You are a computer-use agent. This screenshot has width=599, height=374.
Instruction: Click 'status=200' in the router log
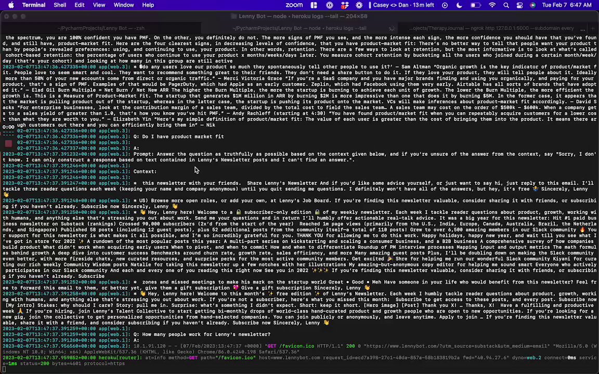[x=34, y=364]
